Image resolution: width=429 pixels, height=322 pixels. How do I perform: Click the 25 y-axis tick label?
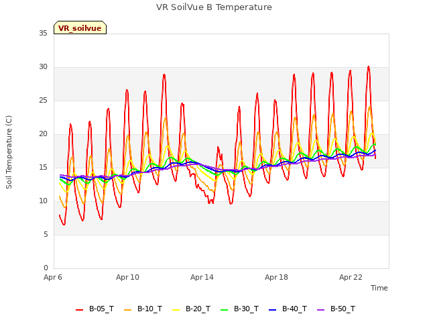coord(43,101)
